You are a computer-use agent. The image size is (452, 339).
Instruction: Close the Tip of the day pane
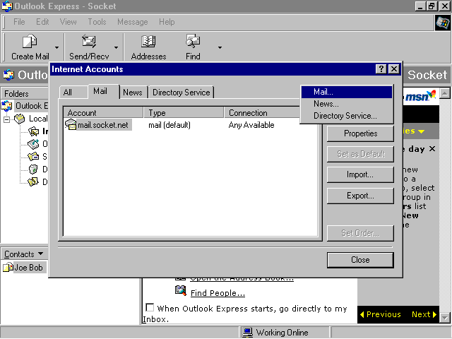[432, 149]
